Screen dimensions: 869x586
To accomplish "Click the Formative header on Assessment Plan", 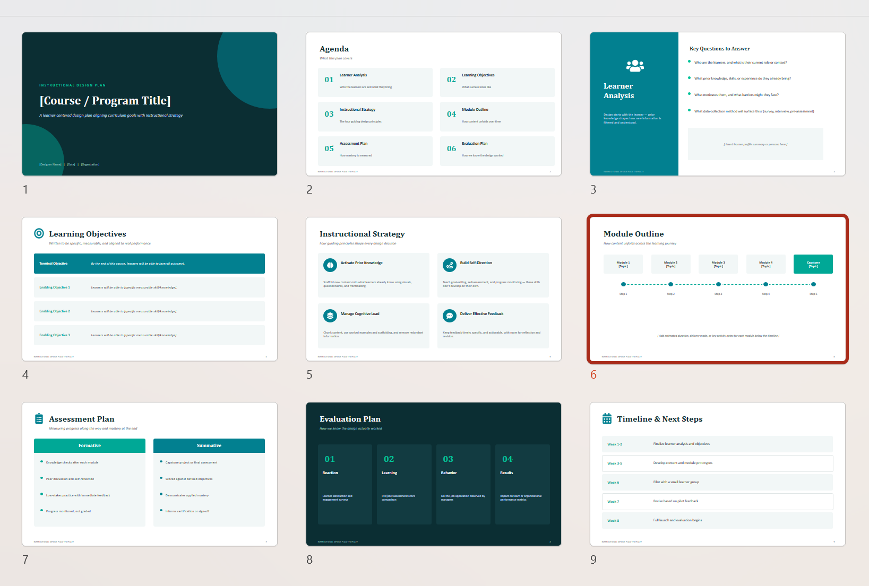I will tap(90, 445).
